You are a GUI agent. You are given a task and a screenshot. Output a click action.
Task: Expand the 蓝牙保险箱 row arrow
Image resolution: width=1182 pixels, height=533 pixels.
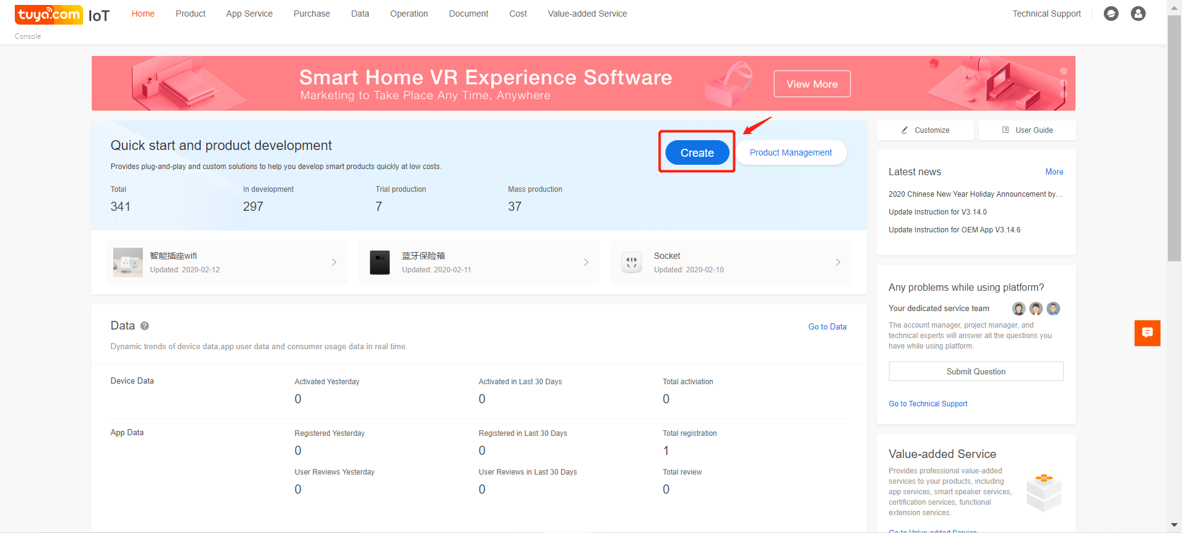[x=585, y=263]
